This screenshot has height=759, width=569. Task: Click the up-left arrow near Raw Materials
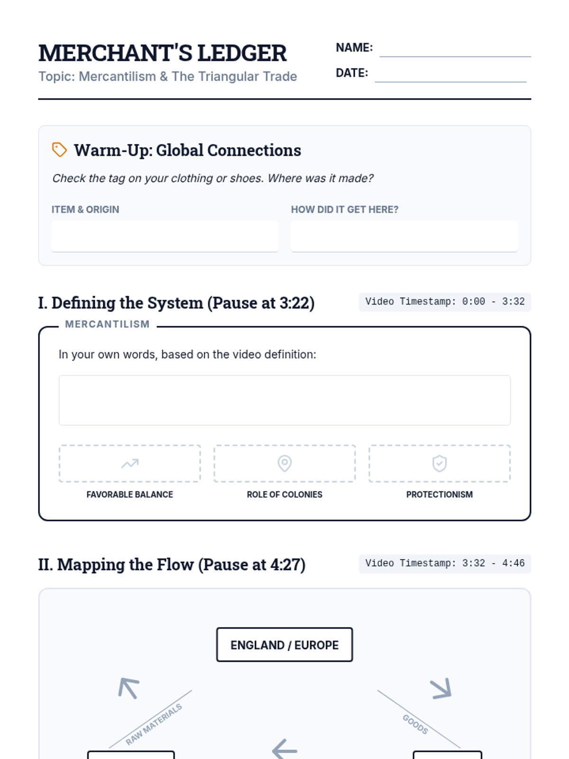(128, 688)
